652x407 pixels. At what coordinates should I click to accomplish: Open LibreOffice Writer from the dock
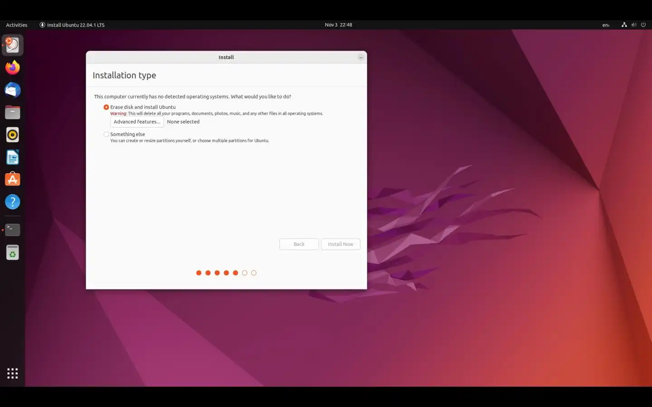tap(12, 157)
